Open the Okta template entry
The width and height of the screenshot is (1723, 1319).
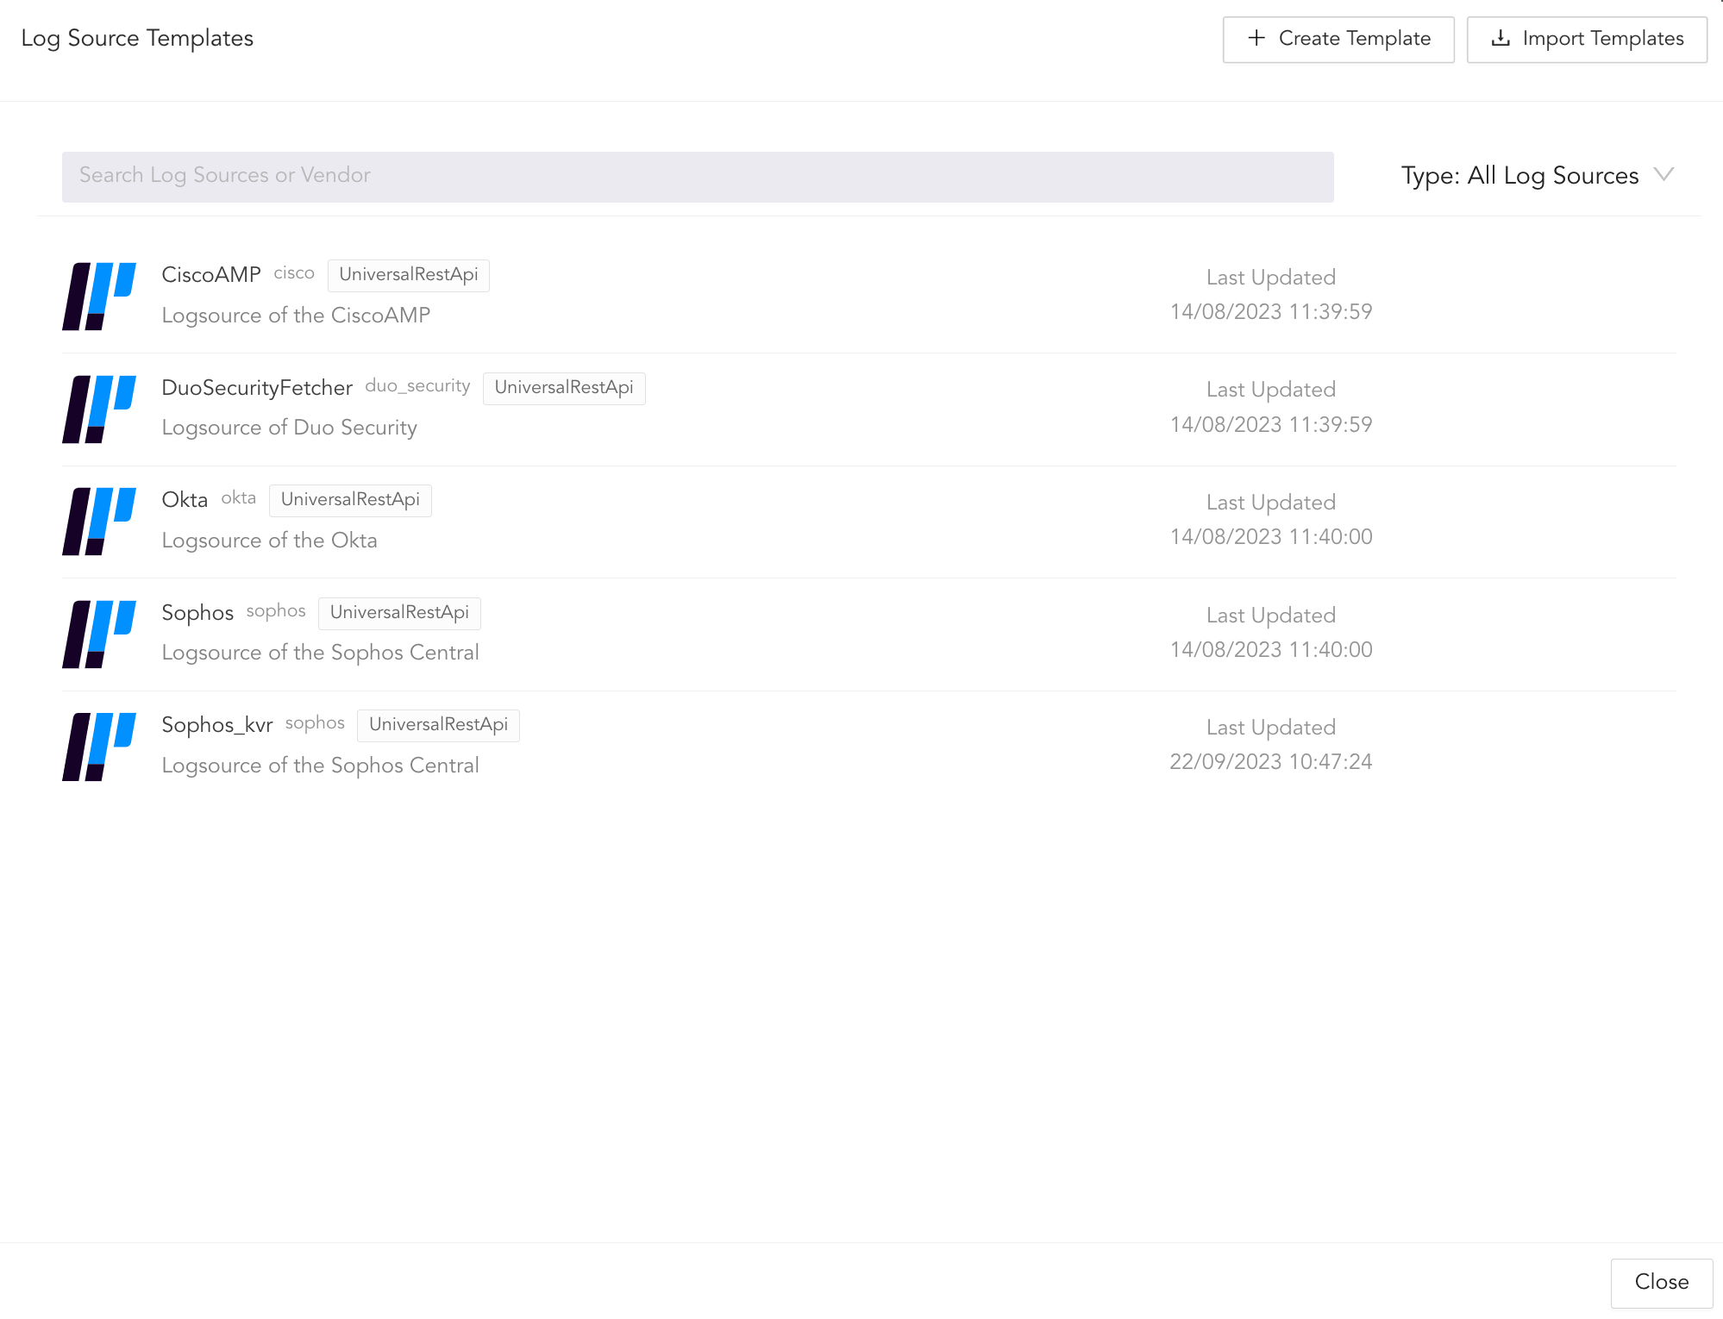pos(604,522)
